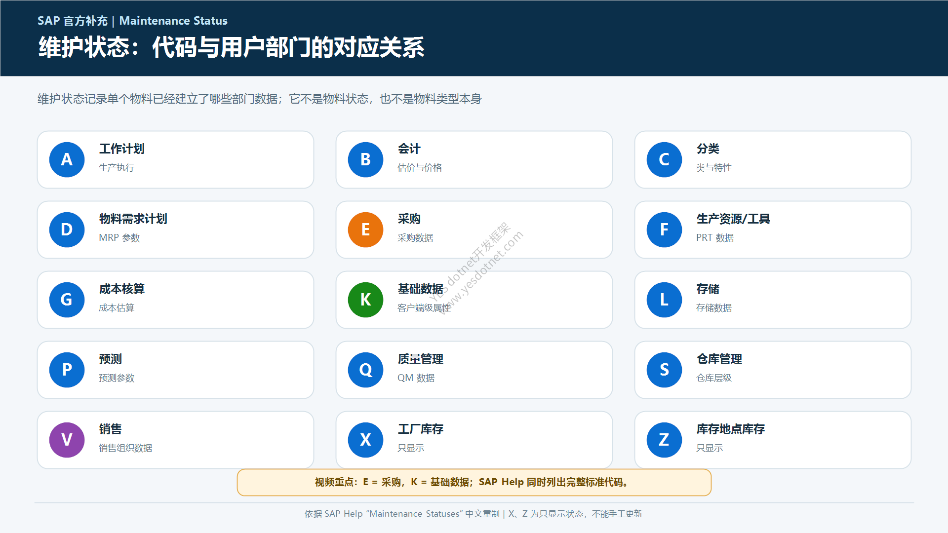Viewport: 948px width, 533px height.
Task: Select the 销售 card title
Action: (110, 429)
